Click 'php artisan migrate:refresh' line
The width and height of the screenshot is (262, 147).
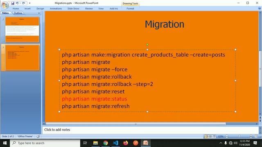click(x=96, y=106)
